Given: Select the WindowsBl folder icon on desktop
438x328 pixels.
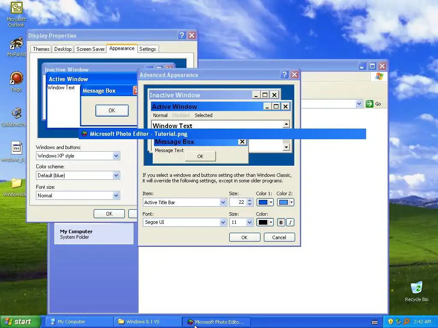Looking at the screenshot, I should pyautogui.click(x=15, y=187).
